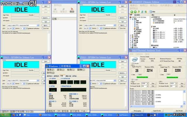Refresh the EVEREST sensor page
The height and width of the screenshot is (117, 187).
(142, 12)
